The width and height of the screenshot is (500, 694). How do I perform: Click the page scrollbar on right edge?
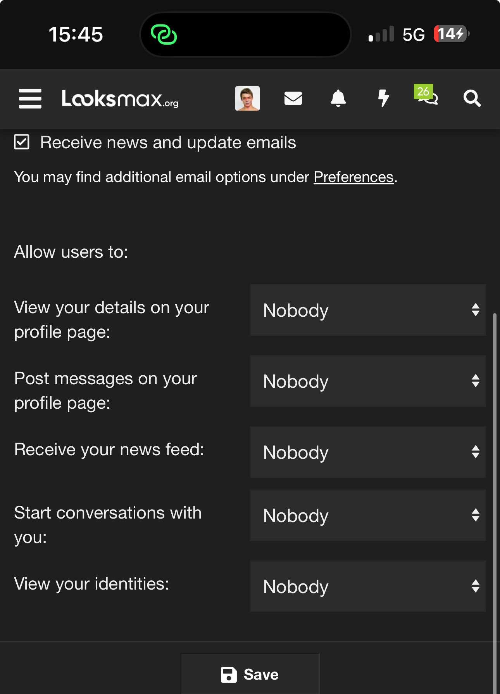[494, 466]
